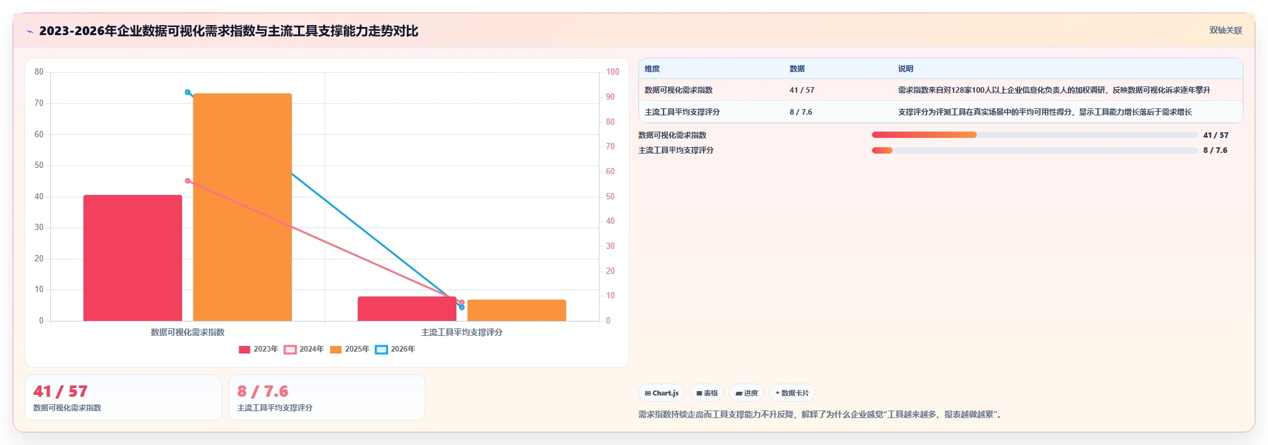Screen dimensions: 1268x445
Task: Click the 数据 column header
Action: [797, 69]
